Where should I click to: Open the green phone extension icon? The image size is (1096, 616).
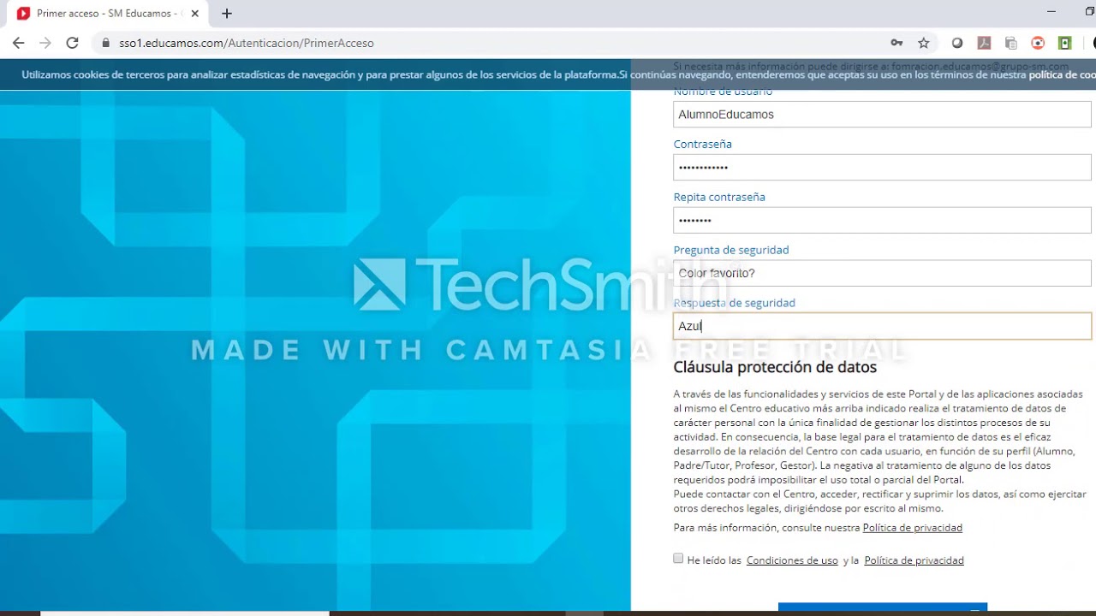pos(1065,43)
